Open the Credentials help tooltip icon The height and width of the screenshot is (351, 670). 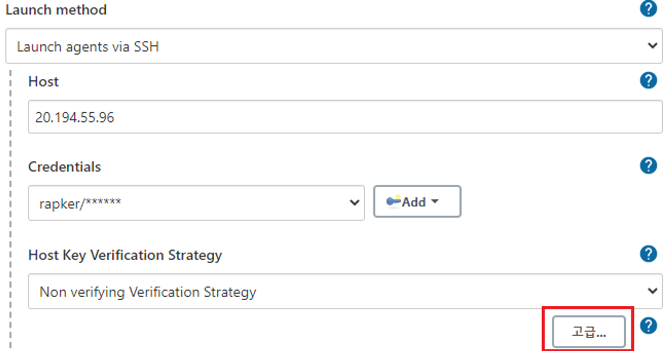648,166
